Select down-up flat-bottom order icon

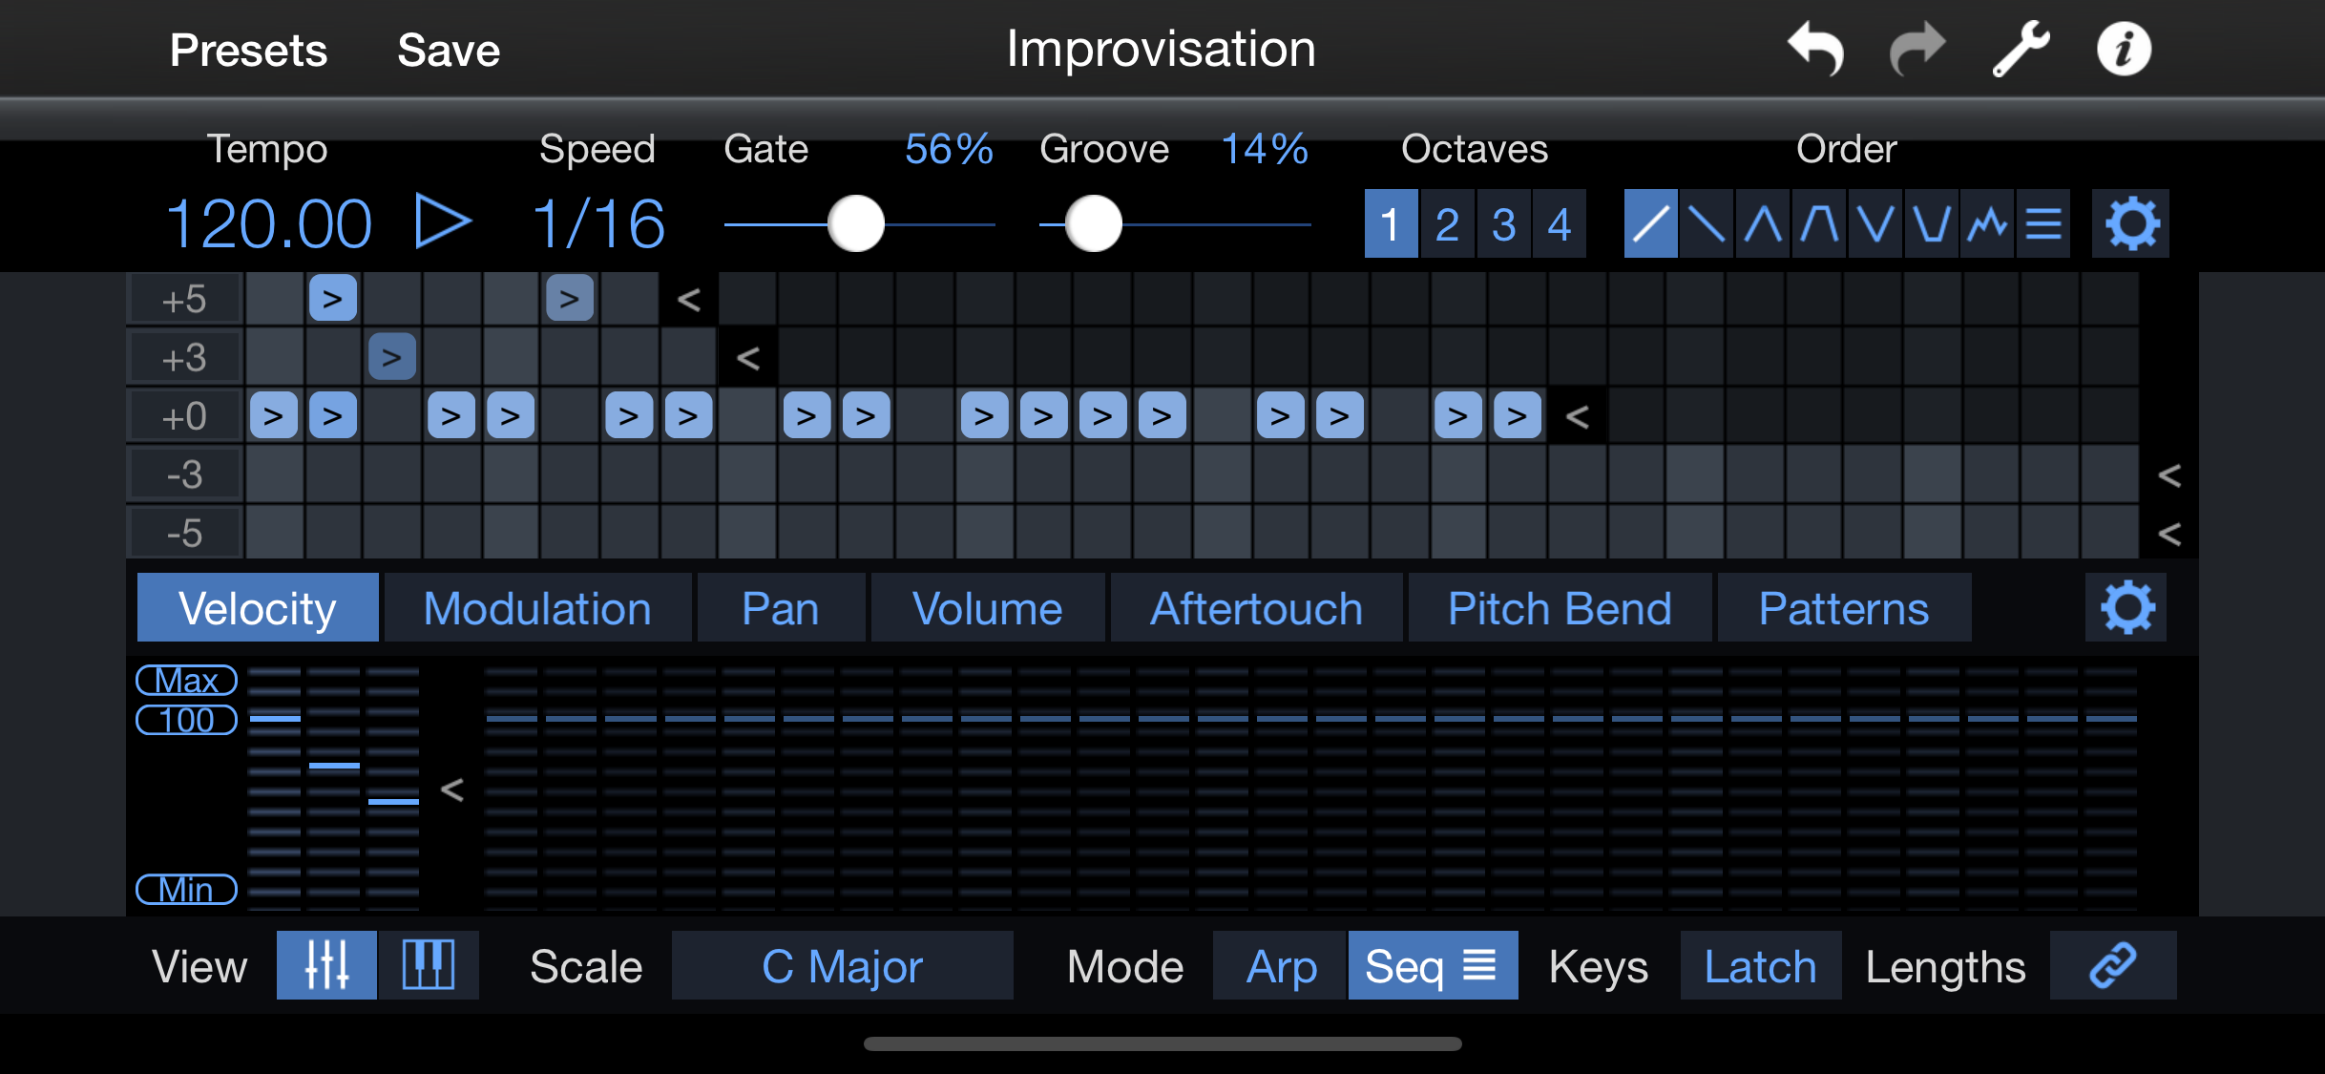point(1932,224)
